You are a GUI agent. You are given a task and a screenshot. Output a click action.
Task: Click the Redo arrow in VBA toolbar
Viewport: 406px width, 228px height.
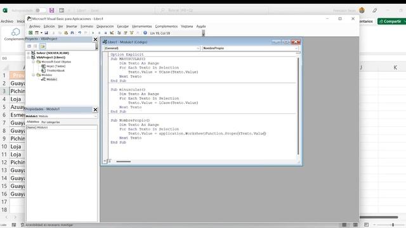coord(86,33)
